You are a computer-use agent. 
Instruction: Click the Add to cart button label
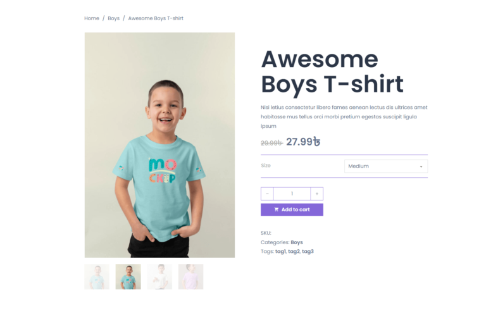tap(296, 209)
